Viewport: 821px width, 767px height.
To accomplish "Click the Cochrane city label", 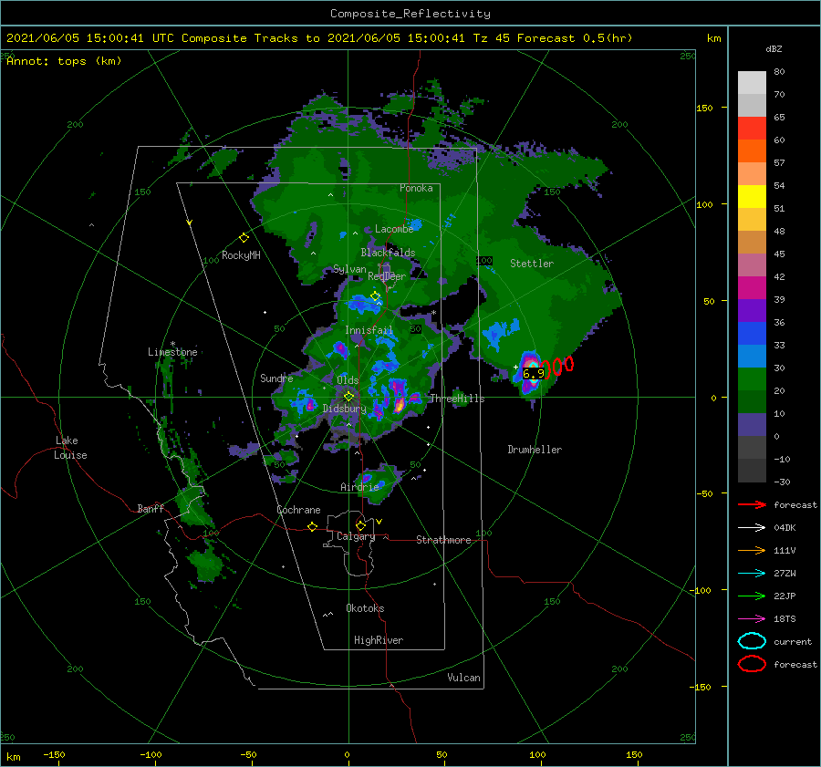I will tap(298, 510).
